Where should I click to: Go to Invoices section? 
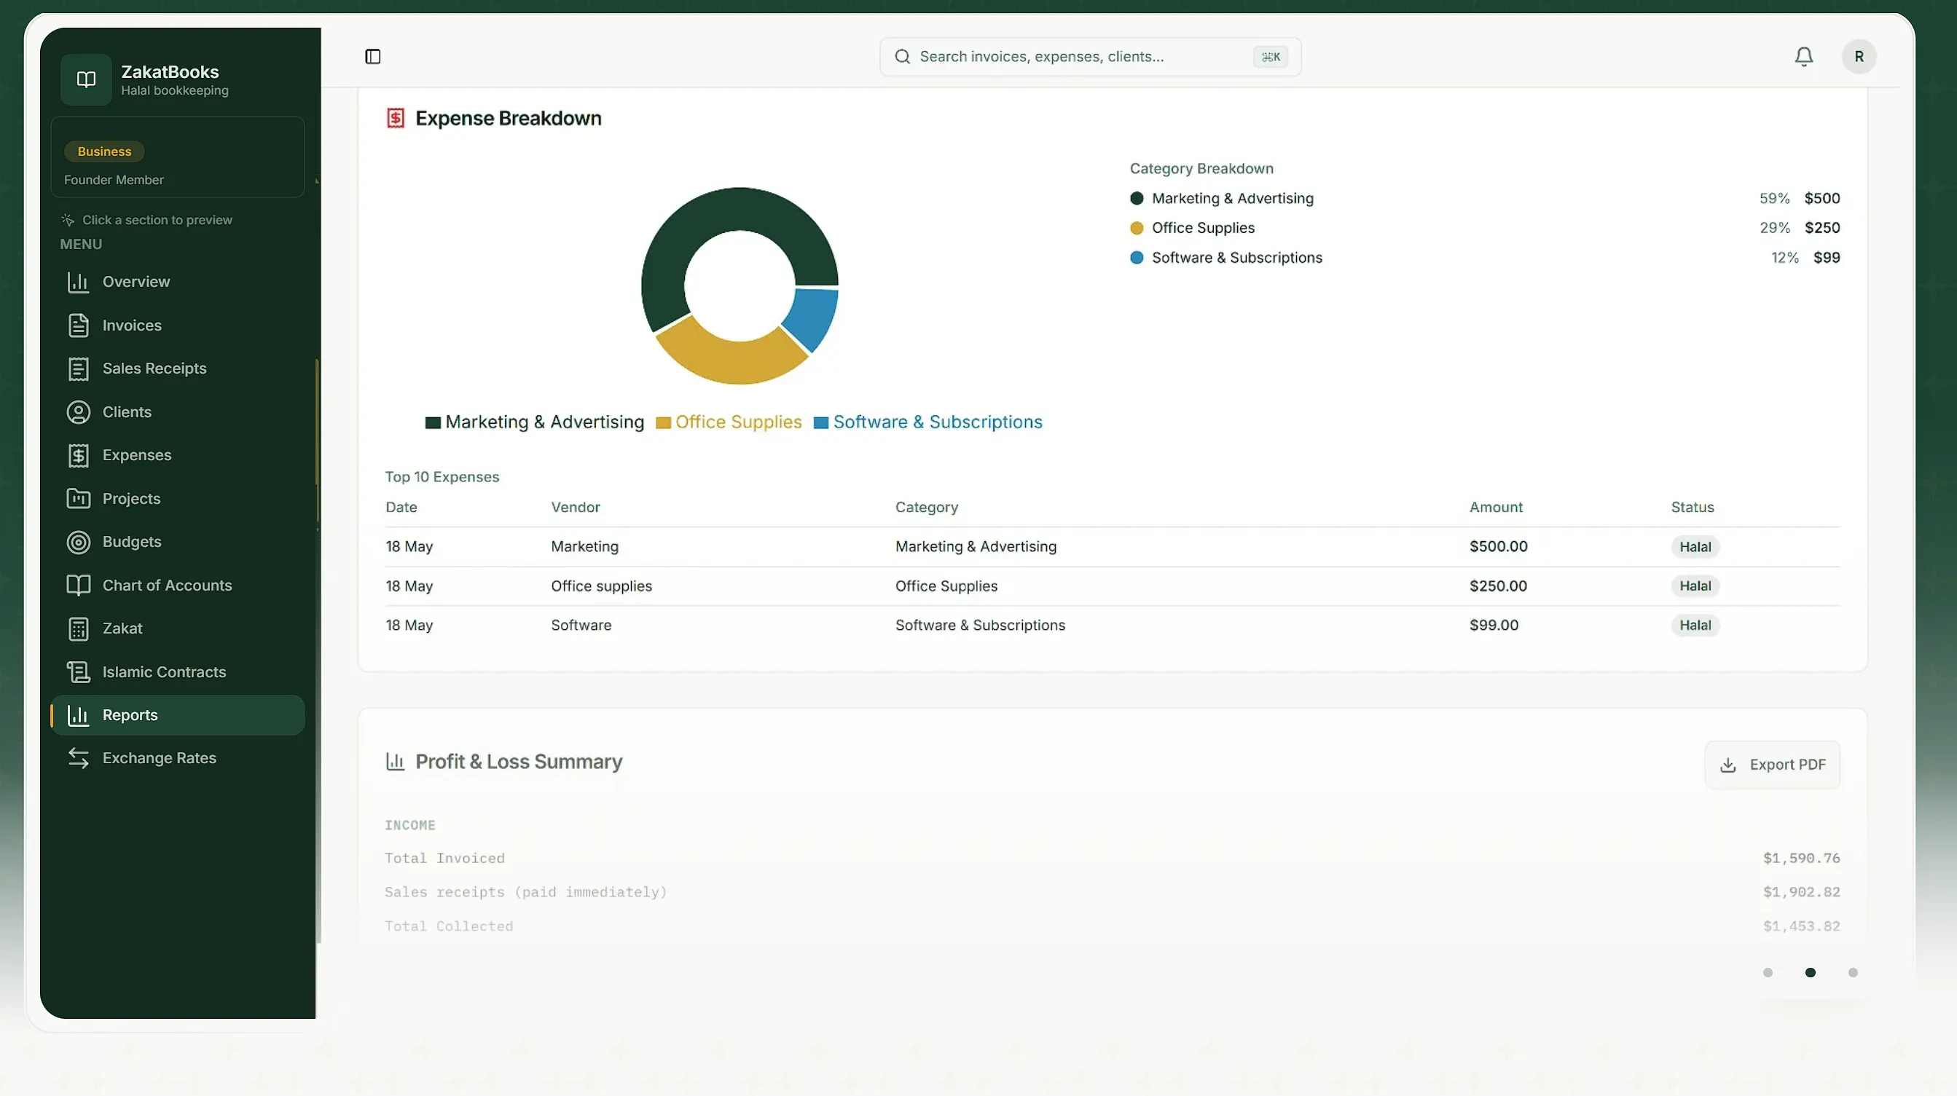(178, 325)
